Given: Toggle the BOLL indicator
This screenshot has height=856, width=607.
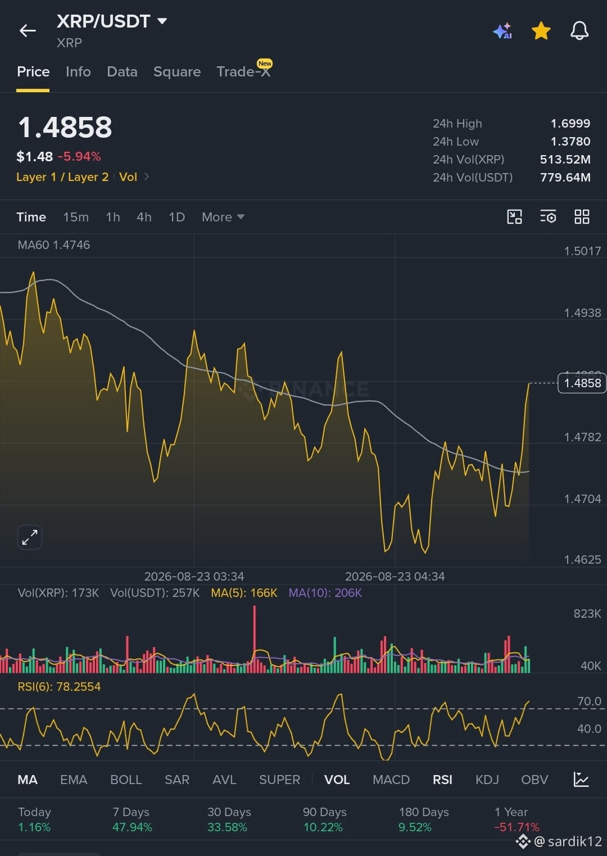Looking at the screenshot, I should point(126,780).
